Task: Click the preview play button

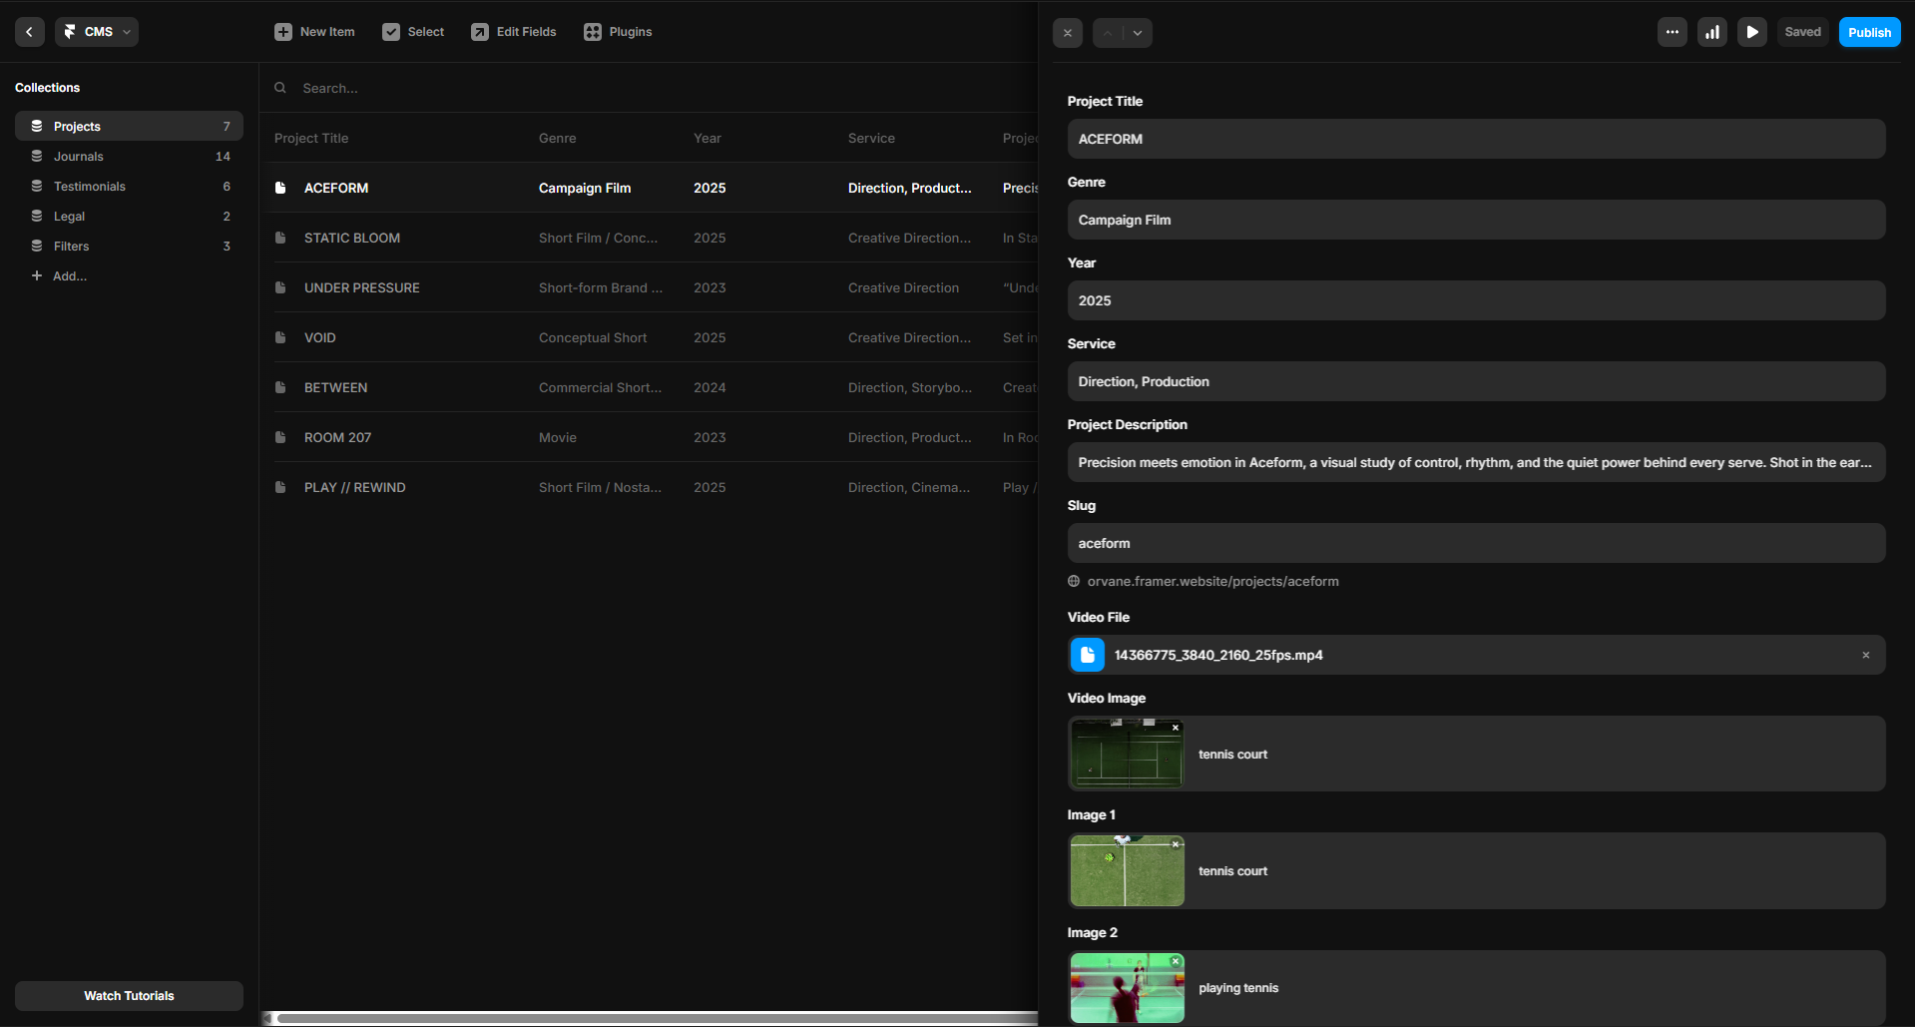Action: [1752, 32]
